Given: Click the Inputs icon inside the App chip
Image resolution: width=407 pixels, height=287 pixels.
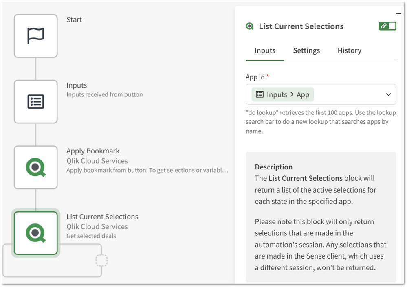Looking at the screenshot, I should (x=260, y=94).
